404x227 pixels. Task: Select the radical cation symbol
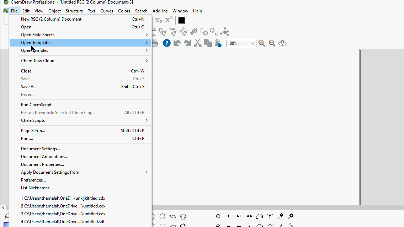(x=239, y=216)
